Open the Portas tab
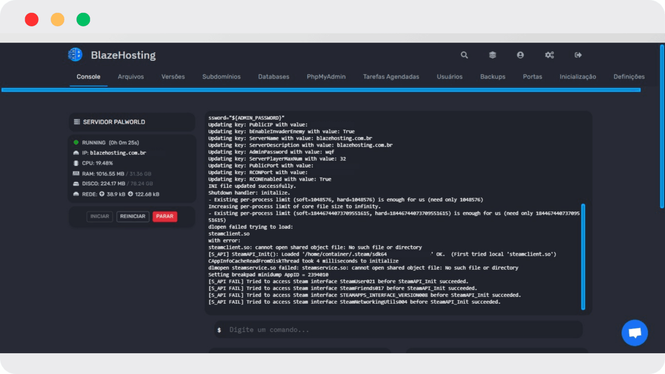The height and width of the screenshot is (374, 665). (x=532, y=77)
